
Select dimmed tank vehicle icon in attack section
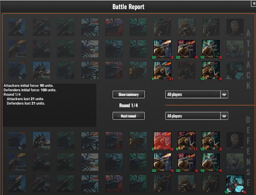(235, 49)
